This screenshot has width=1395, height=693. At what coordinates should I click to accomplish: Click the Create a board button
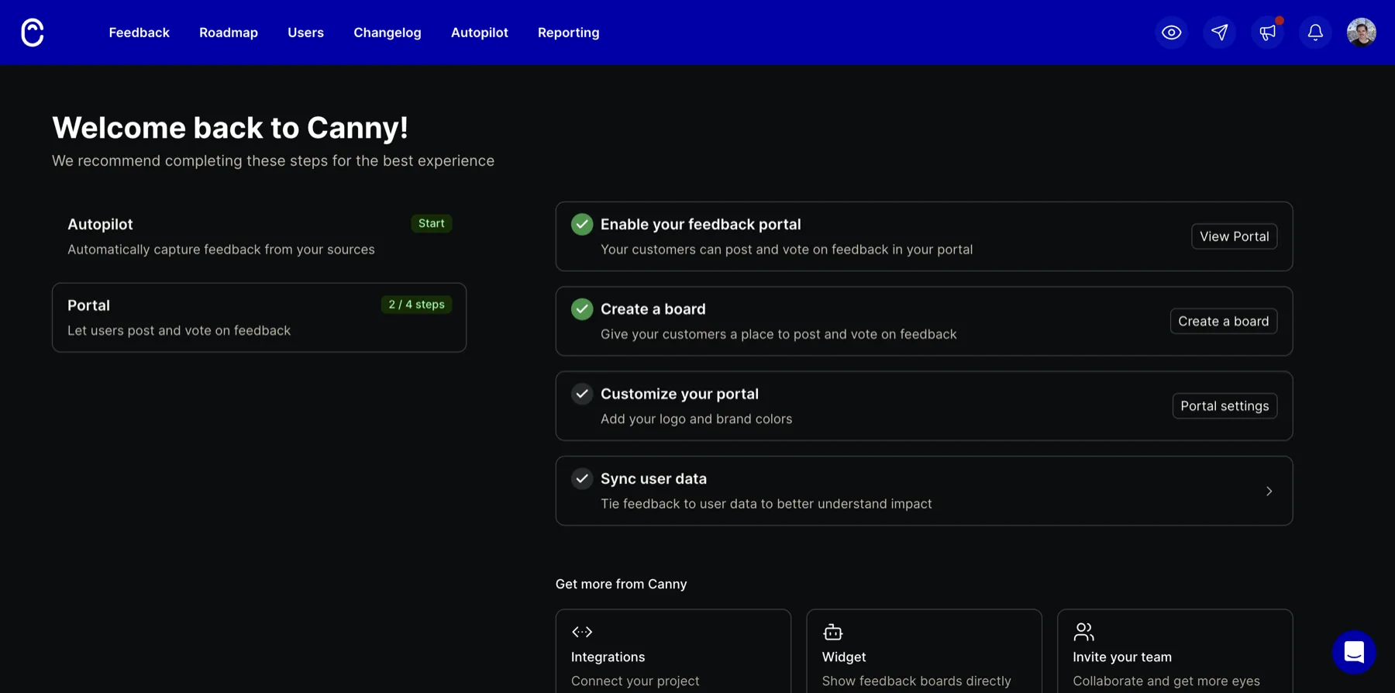(x=1223, y=321)
